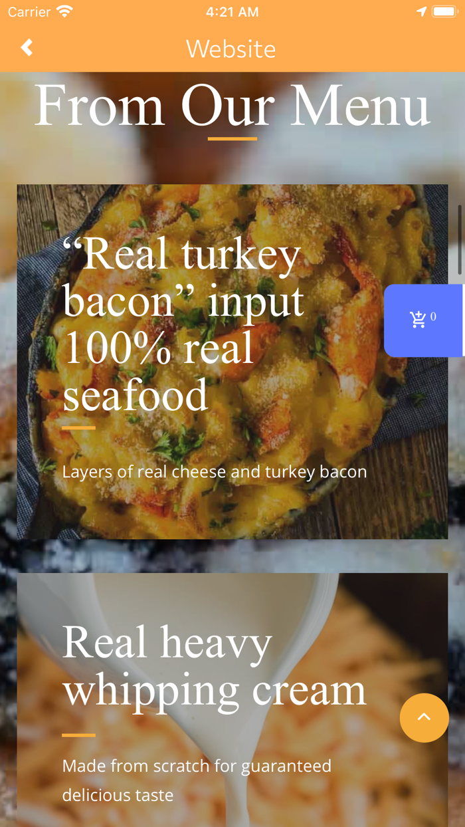Tap the Carrier label in status bar

(29, 12)
